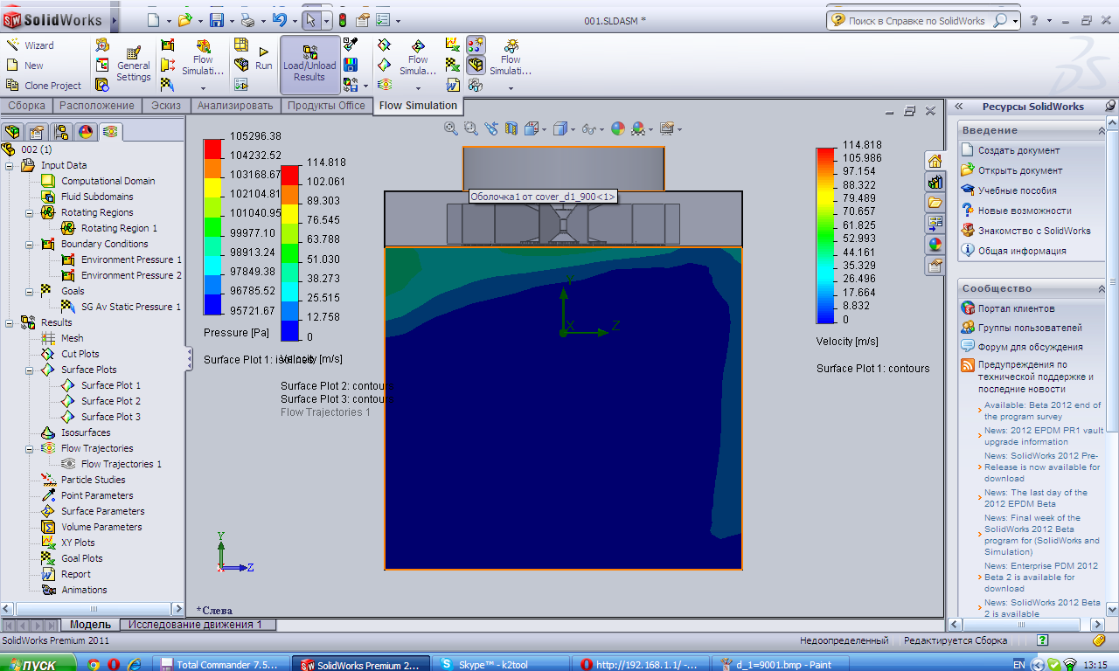Click the red swatch on the pressure legend
This screenshot has height=671, width=1119.
tap(213, 150)
